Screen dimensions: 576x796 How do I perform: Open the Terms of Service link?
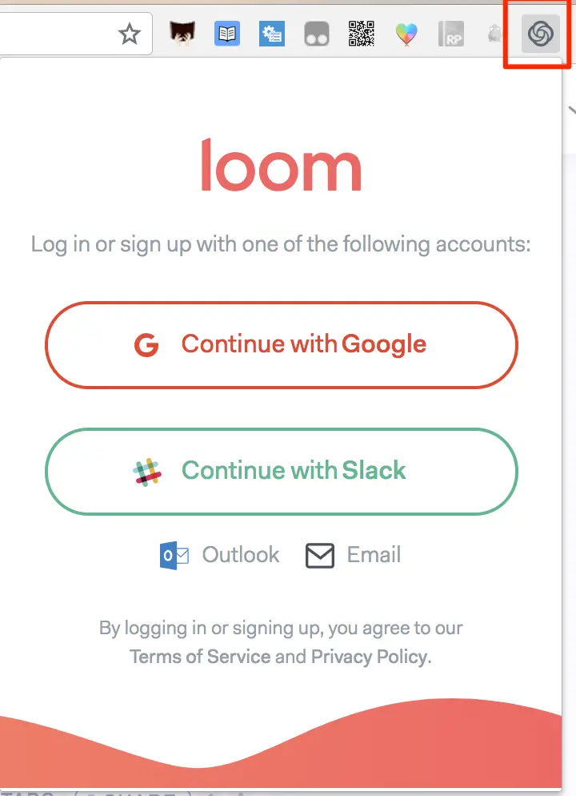[200, 657]
